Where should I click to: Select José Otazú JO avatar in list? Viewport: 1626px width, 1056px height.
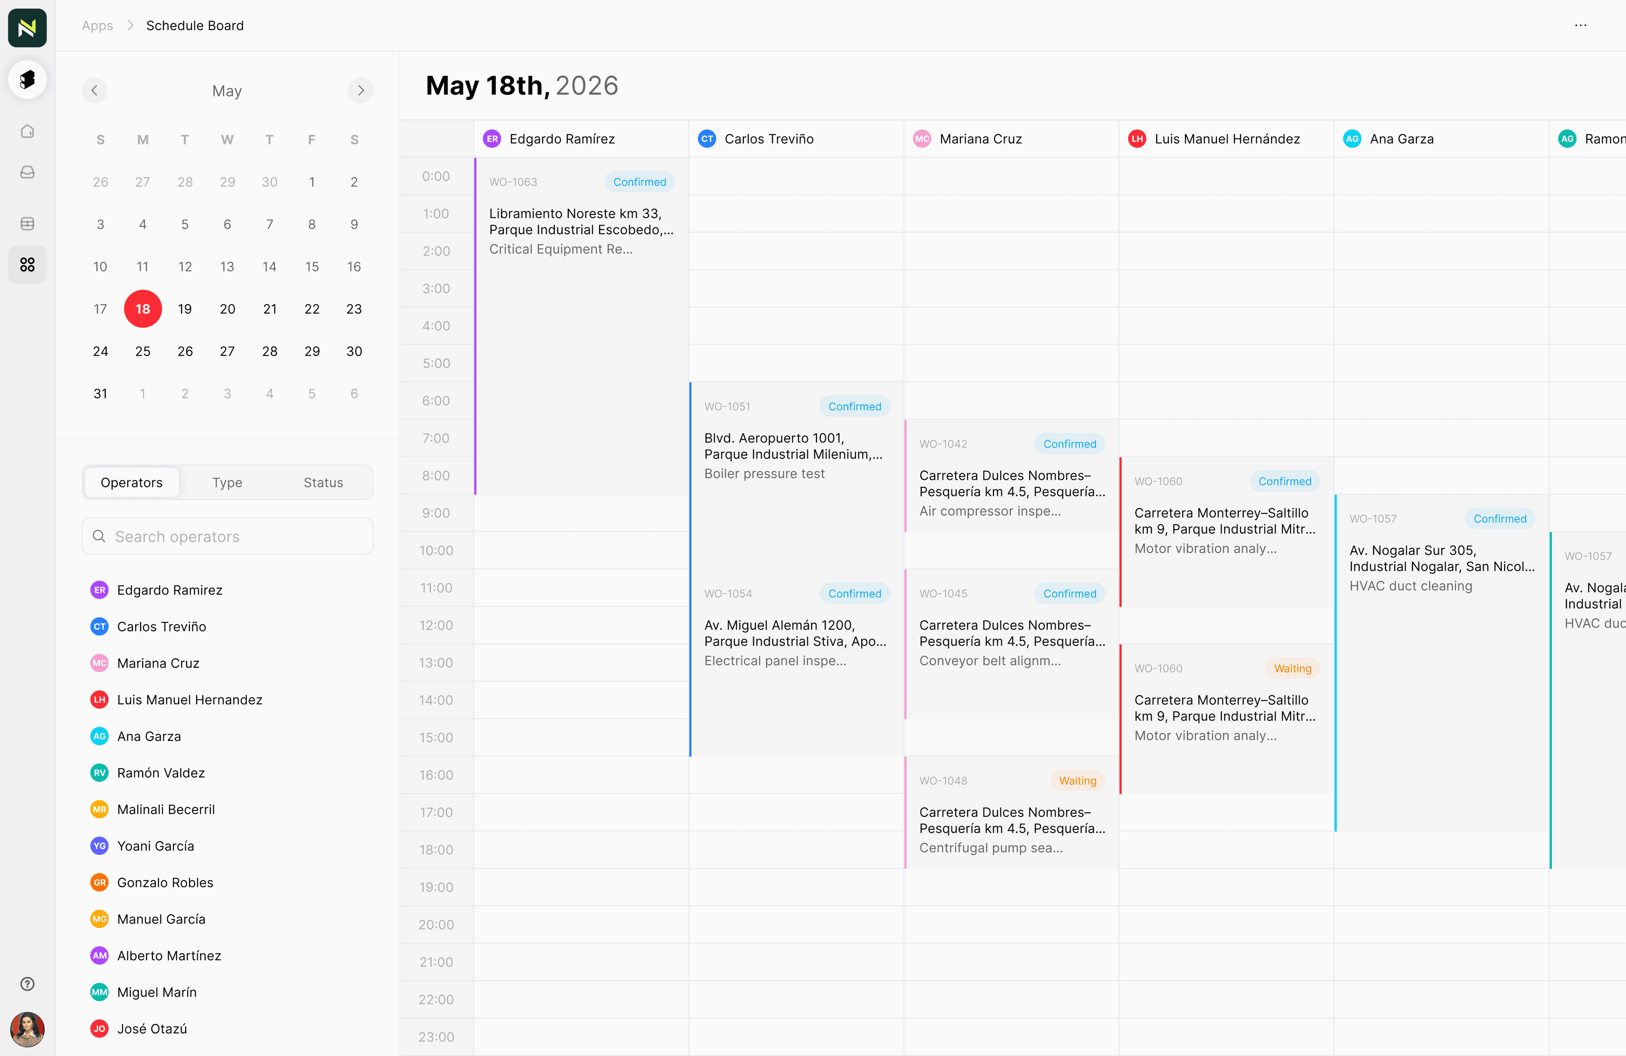point(100,1028)
